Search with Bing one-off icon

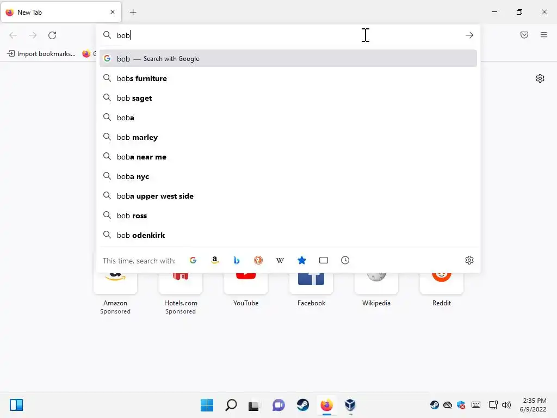point(236,260)
